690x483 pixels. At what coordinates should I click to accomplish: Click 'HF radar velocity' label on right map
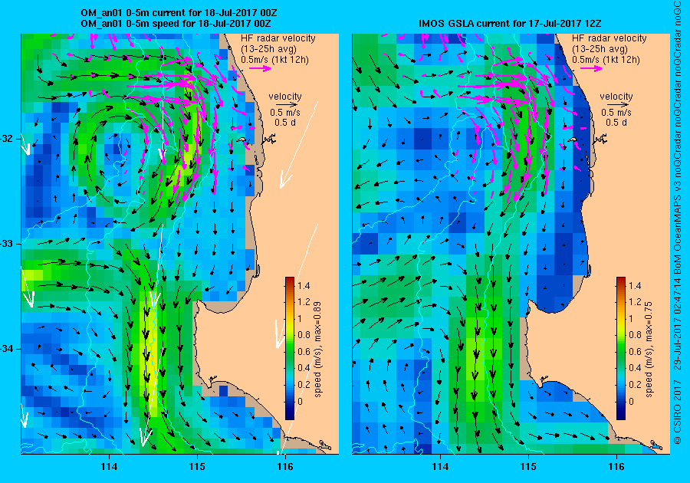tap(609, 38)
